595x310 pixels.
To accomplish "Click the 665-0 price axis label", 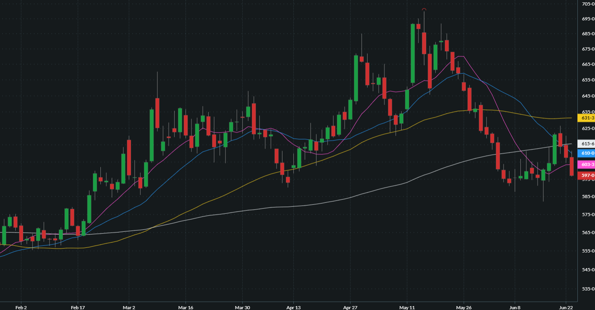I will [x=588, y=64].
